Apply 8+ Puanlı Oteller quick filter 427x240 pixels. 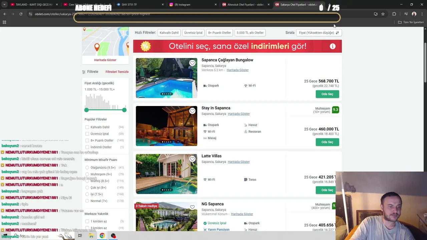click(x=220, y=33)
